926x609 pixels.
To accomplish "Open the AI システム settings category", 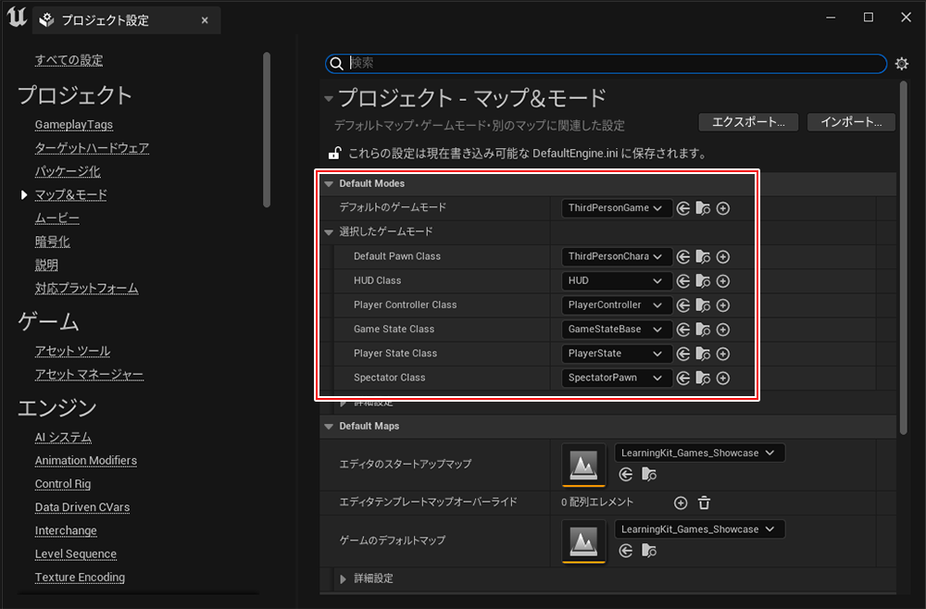I will (x=63, y=437).
